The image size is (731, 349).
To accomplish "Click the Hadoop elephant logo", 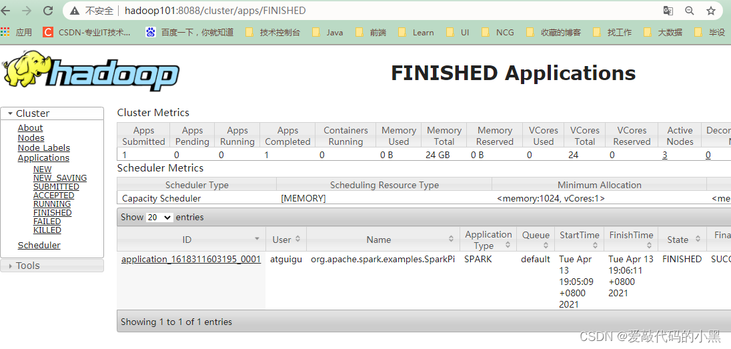I will tap(91, 70).
